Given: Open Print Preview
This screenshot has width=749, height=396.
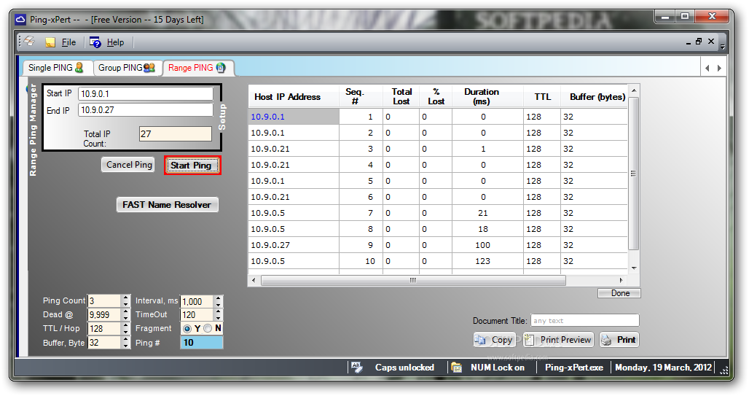Looking at the screenshot, I should click(x=558, y=340).
